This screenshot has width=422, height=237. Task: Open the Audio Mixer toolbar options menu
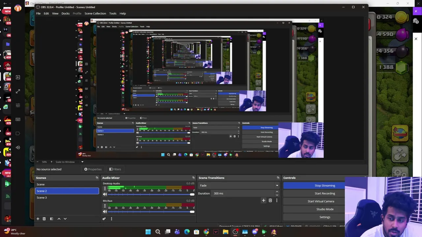coord(111,219)
